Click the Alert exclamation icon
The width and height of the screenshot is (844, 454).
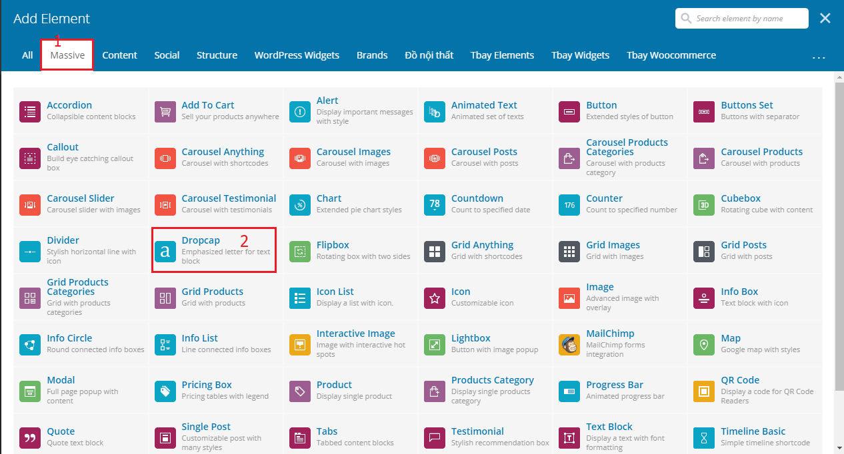[300, 111]
